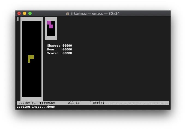Click the home folder icon in title bar
The height and width of the screenshot is (130, 186).
68,14
